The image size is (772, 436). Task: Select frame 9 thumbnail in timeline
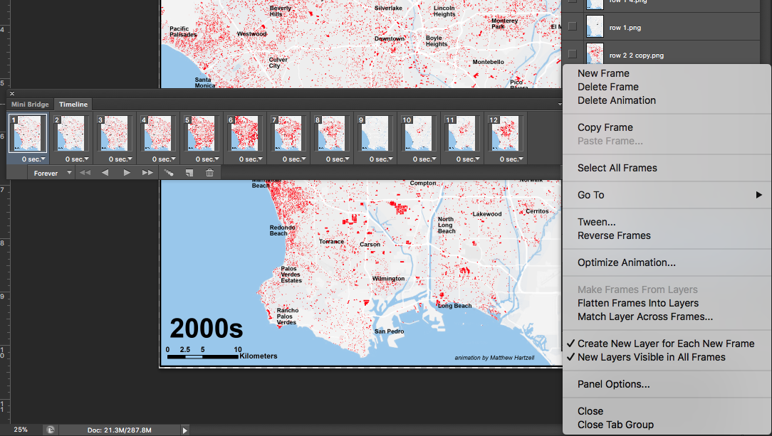[375, 133]
